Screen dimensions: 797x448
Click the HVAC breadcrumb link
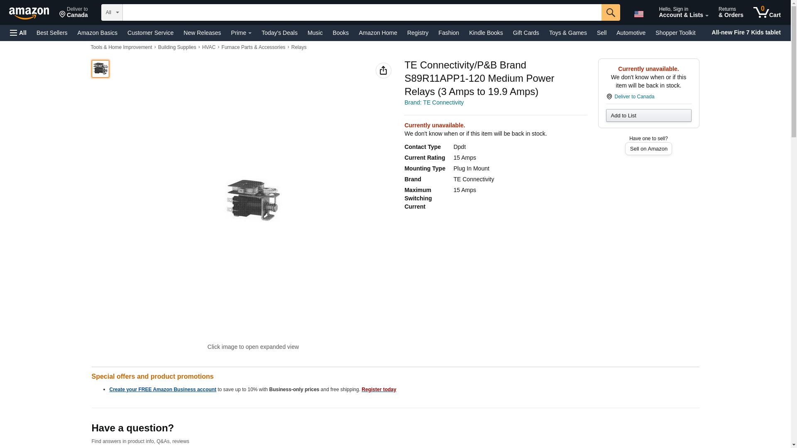coord(208,47)
